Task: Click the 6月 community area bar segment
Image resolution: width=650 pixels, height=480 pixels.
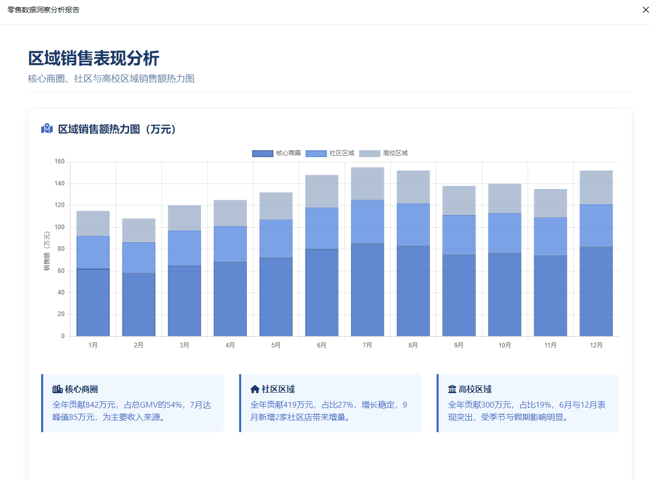Action: (x=321, y=228)
